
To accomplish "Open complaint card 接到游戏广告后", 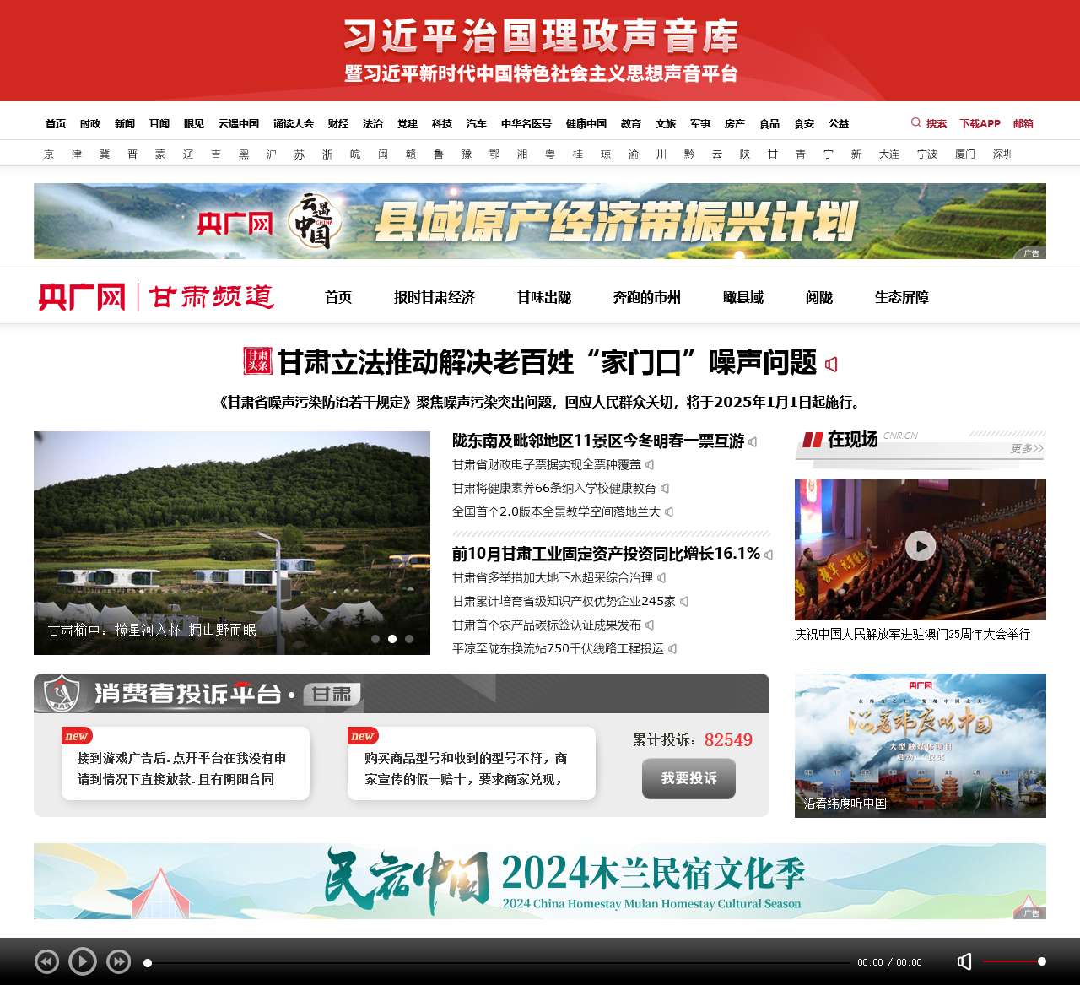I will 186,763.
